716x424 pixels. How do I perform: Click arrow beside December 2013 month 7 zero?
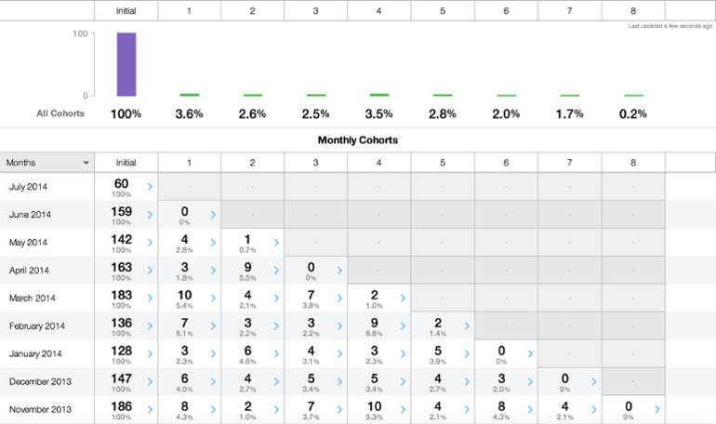[593, 381]
